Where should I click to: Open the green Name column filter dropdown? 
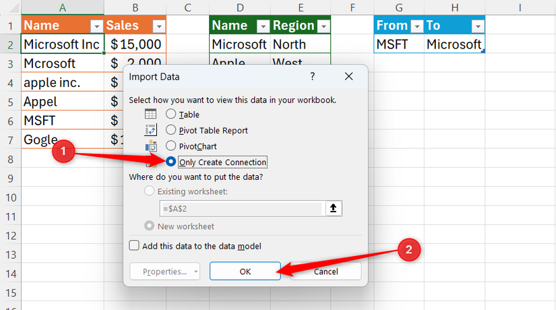click(263, 26)
